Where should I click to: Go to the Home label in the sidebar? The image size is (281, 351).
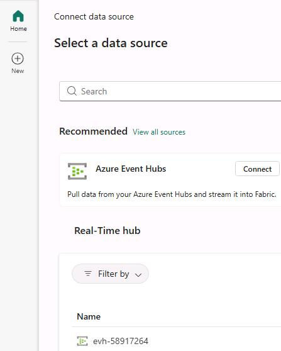18,29
